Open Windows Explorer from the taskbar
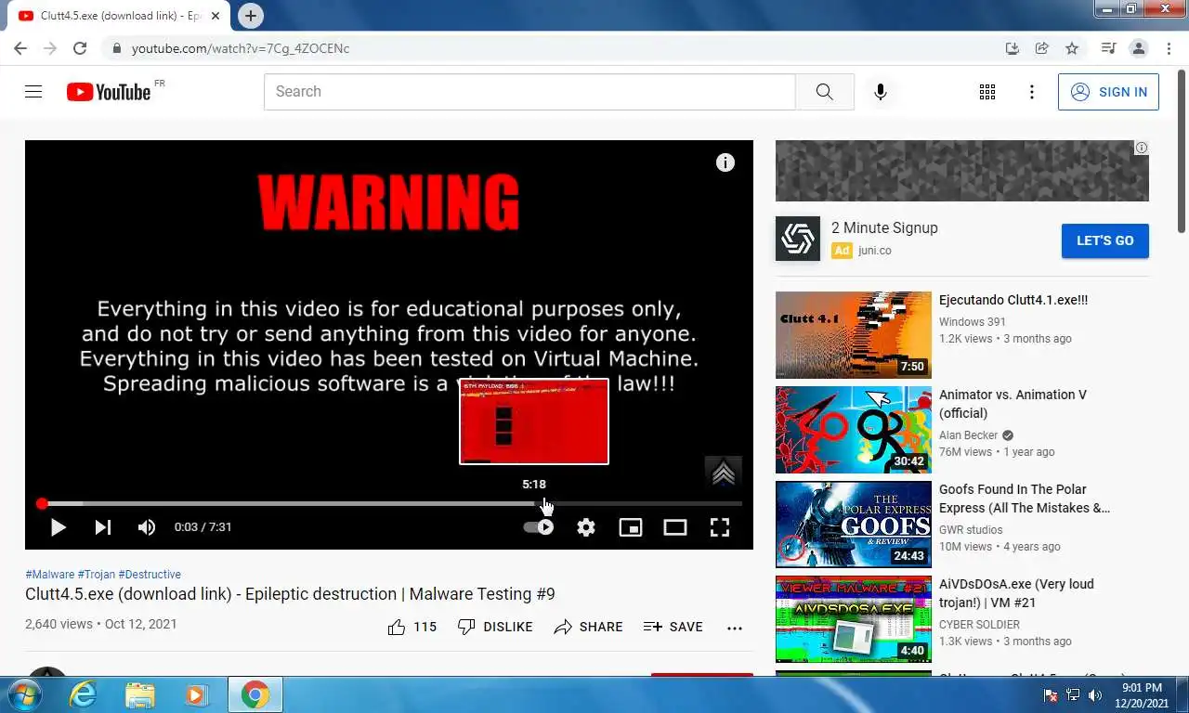Viewport: 1189px width, 713px height. pos(140,694)
